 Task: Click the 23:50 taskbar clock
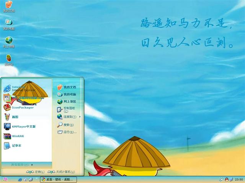click(x=239, y=180)
